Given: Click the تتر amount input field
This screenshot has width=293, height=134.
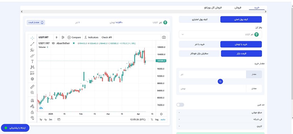Looking at the screenshot, I should (x=212, y=74).
